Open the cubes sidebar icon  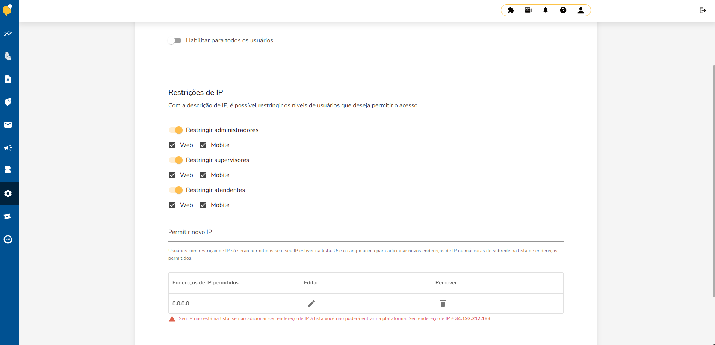(8, 56)
